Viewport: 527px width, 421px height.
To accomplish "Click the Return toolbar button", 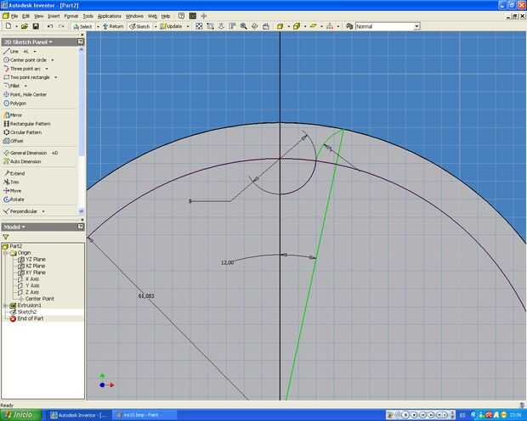I will point(113,26).
